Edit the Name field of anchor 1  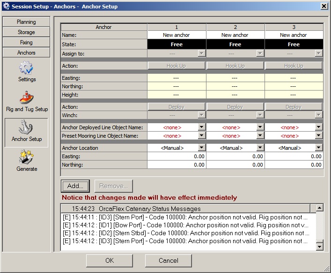(177, 35)
